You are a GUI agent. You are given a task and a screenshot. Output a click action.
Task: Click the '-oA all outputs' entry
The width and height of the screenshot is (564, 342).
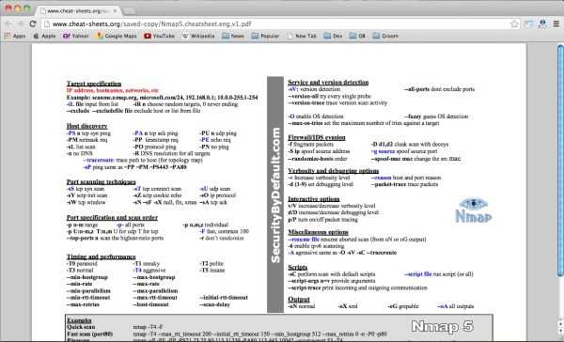(455, 306)
